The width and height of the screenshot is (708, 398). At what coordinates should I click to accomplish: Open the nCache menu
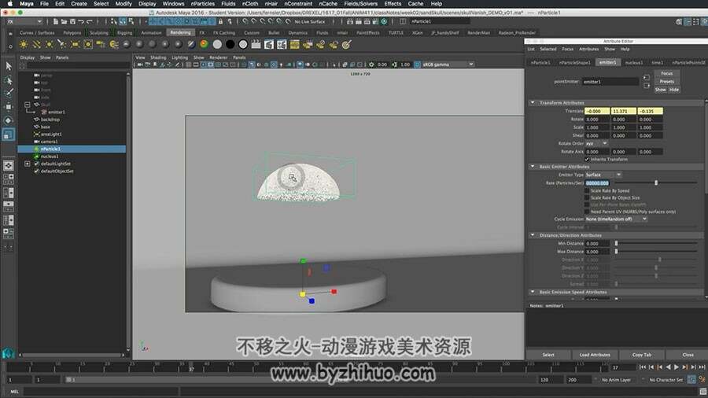(x=328, y=4)
